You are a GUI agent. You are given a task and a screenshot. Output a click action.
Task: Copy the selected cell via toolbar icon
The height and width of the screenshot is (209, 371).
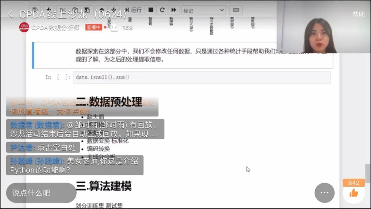pyautogui.click(x=75, y=10)
